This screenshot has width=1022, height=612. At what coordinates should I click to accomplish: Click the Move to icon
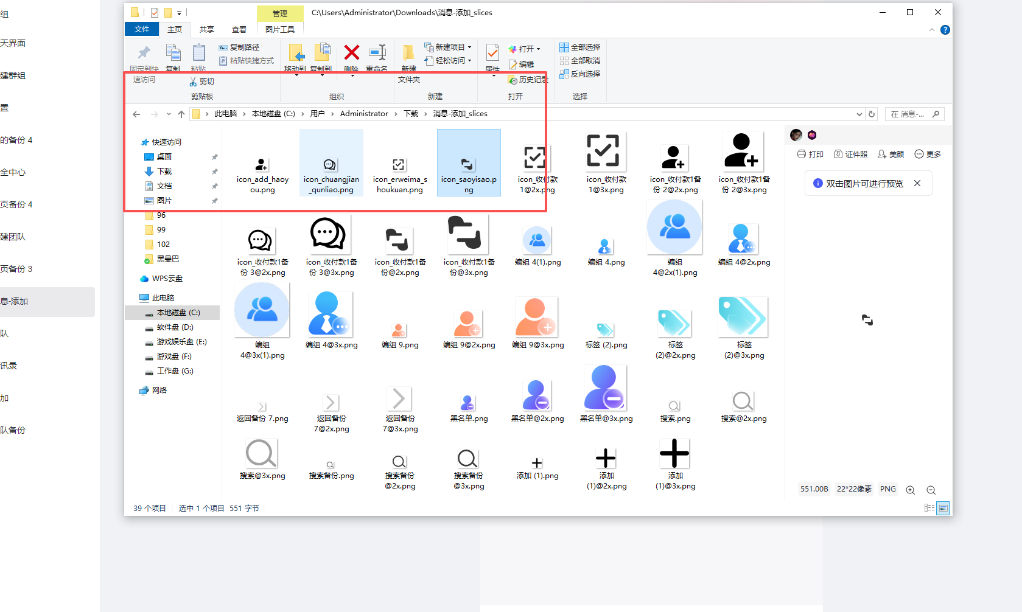click(x=296, y=53)
